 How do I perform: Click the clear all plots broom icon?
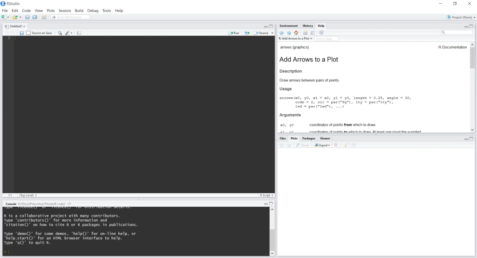pos(346,145)
